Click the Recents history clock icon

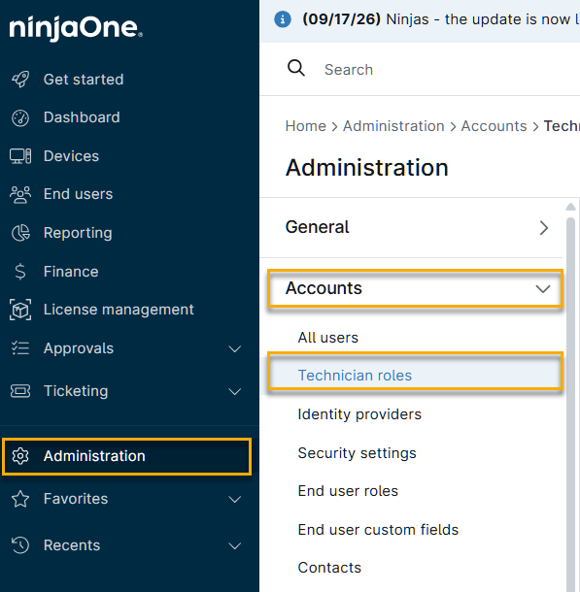pyautogui.click(x=20, y=545)
